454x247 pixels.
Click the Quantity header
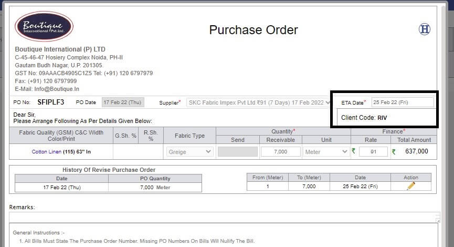283,131
